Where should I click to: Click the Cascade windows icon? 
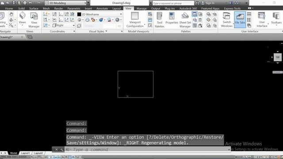(x=249, y=26)
